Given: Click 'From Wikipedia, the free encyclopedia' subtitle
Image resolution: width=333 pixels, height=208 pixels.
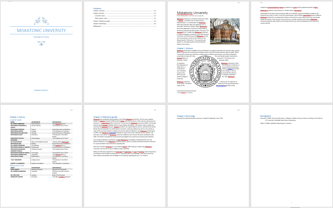Looking at the screenshot, I should (x=190, y=16).
